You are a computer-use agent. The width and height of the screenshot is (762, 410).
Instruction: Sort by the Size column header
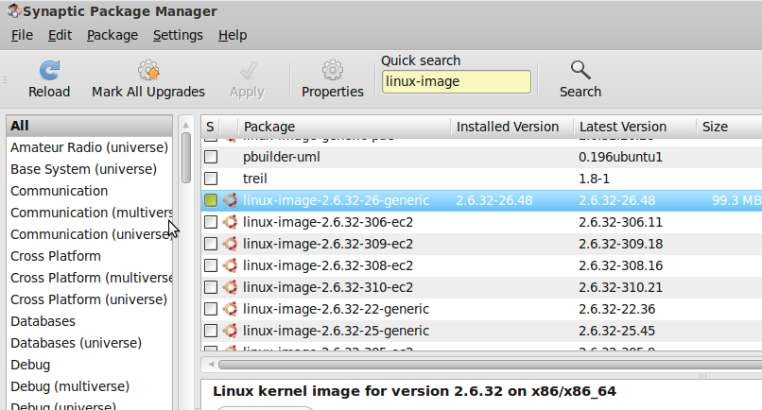tap(729, 127)
